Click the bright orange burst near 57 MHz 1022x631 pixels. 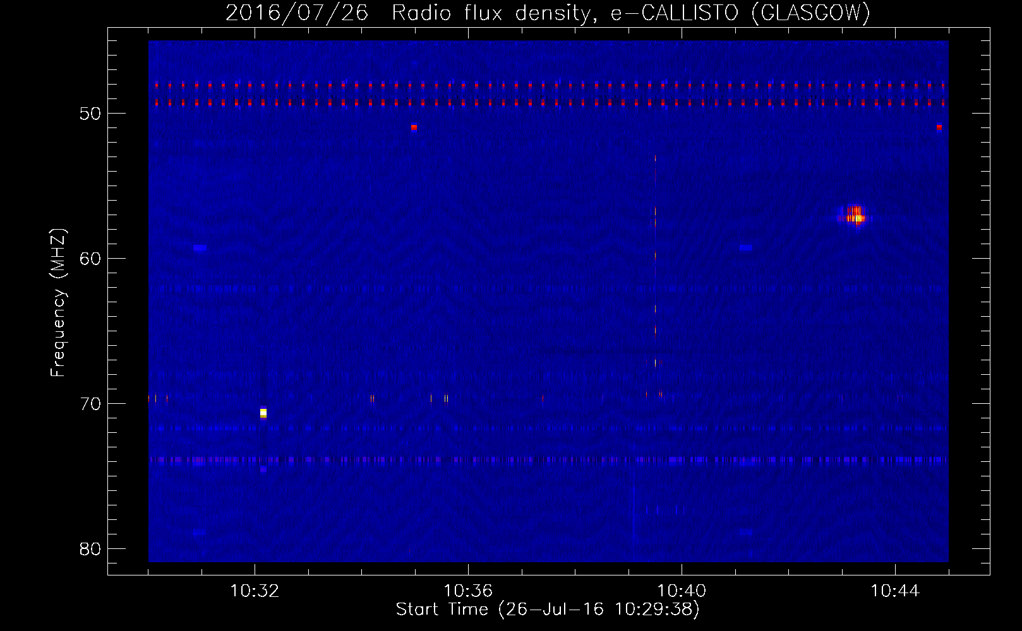[x=856, y=216]
